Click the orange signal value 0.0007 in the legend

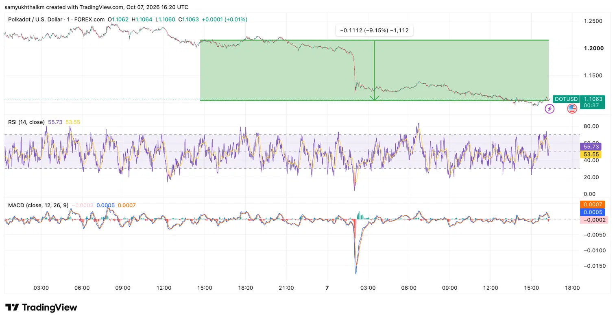pos(126,205)
